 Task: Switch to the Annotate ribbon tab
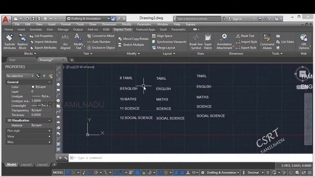36,29
